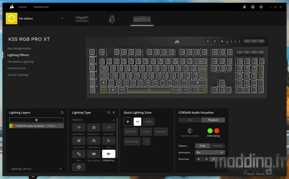Search lighting layers with magnifier icon

[62, 113]
